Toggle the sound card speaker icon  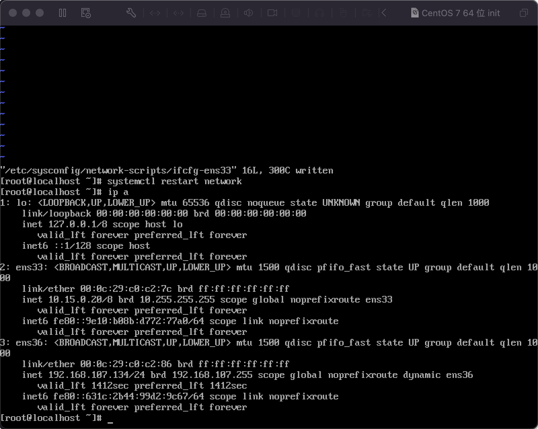(248, 13)
